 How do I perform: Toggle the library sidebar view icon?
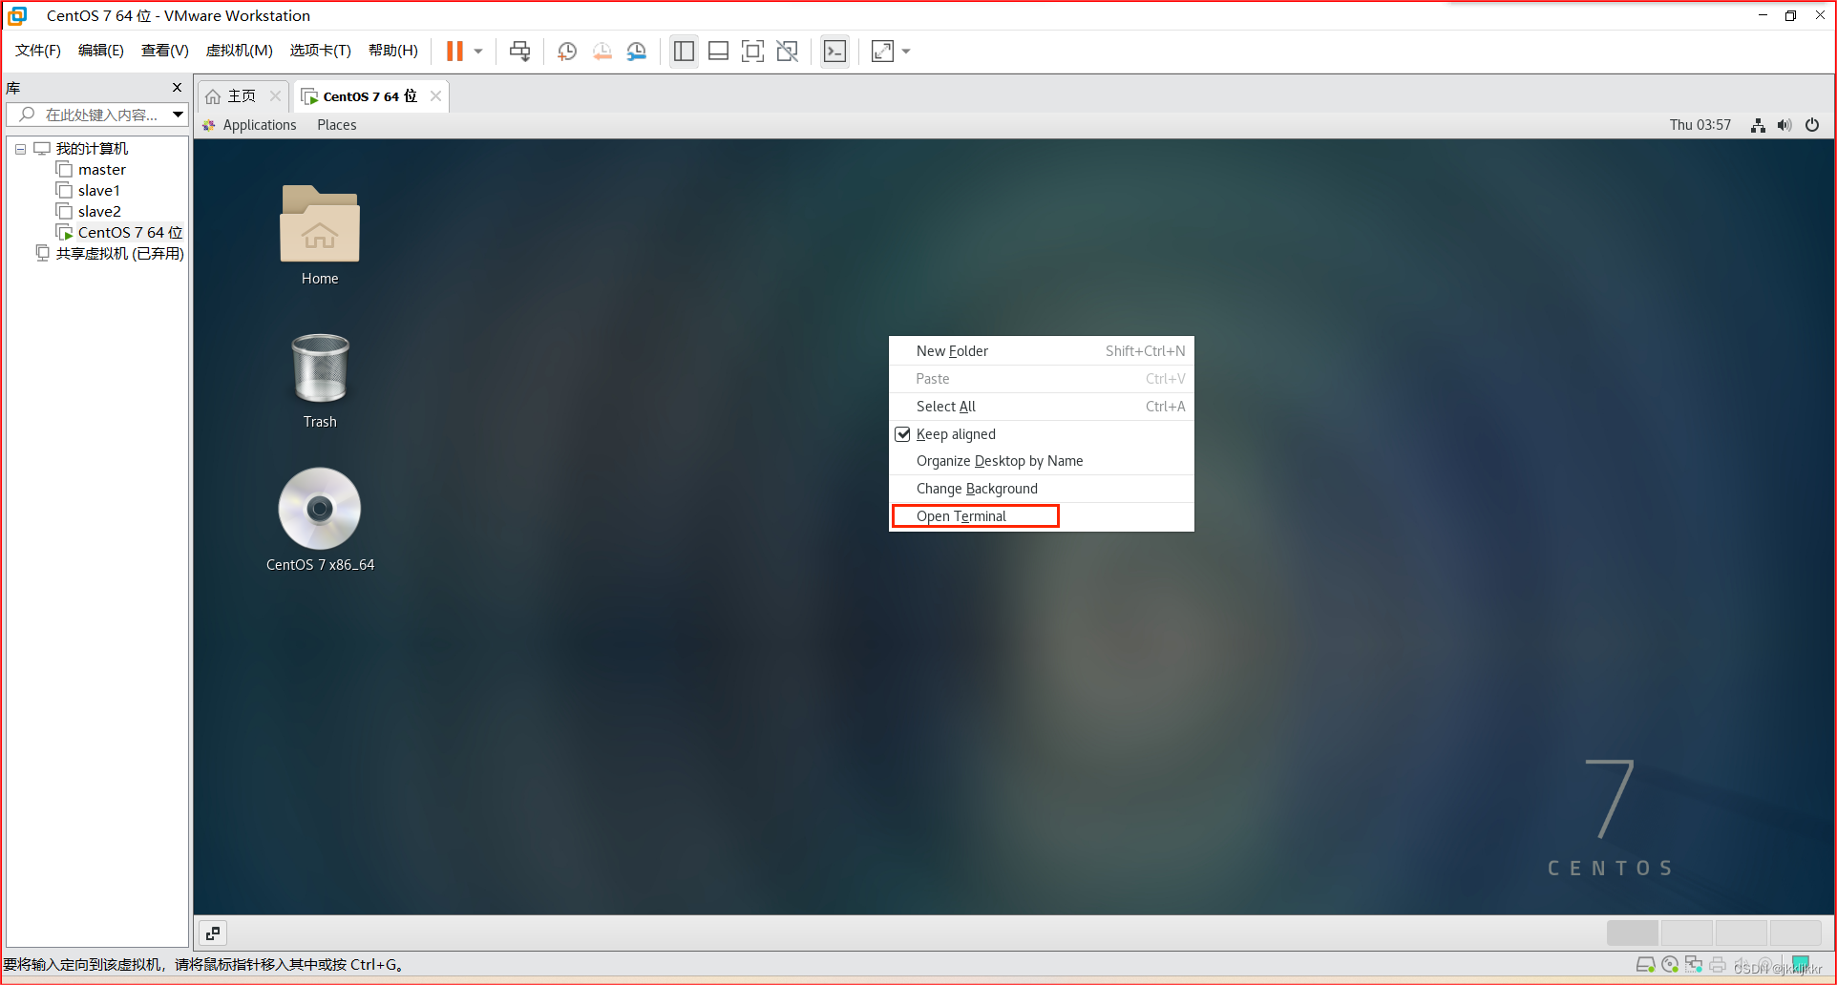[684, 52]
